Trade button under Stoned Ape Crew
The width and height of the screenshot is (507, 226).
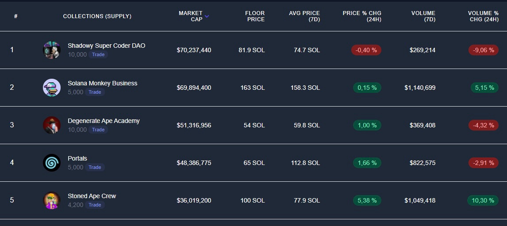[95, 205]
